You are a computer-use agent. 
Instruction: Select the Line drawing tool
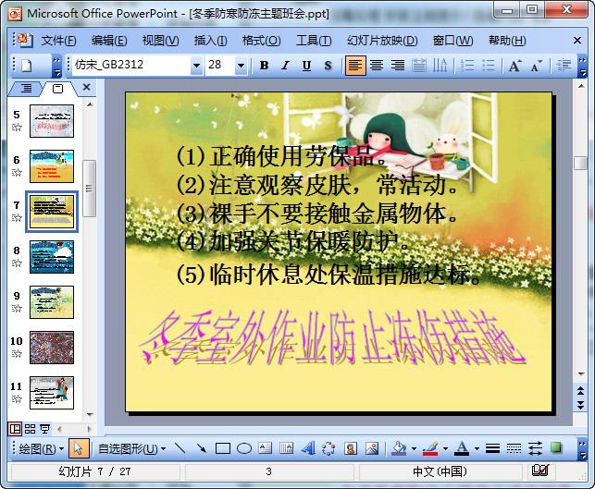tap(180, 449)
